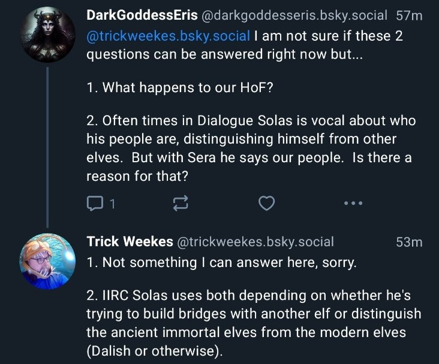Follow the blue @trickweekes.bsky.social mention

coord(169,36)
